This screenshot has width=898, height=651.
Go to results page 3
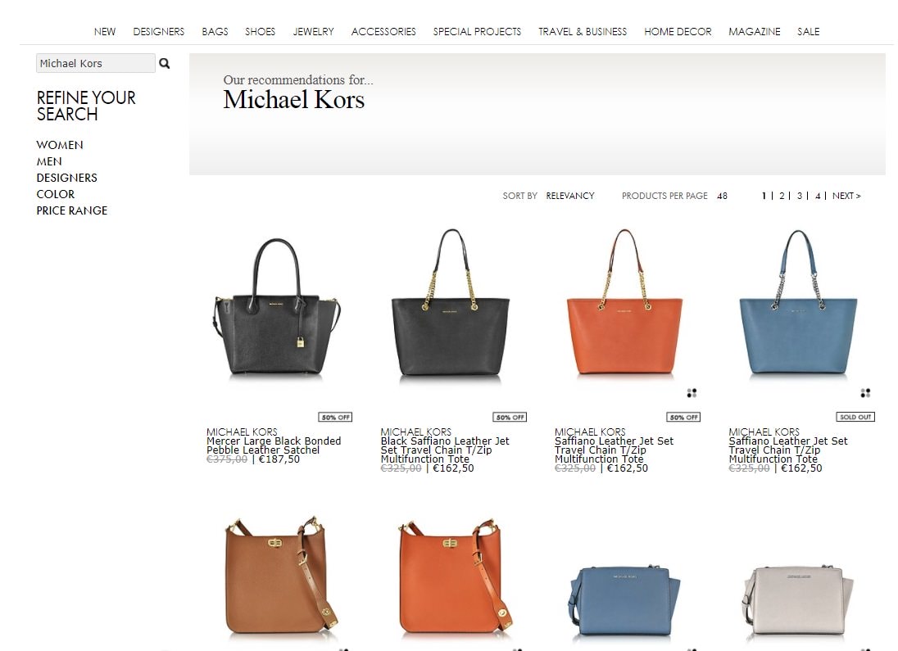click(x=800, y=196)
